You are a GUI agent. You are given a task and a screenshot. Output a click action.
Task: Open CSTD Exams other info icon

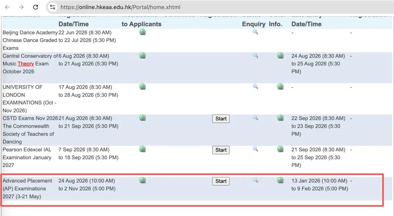click(280, 118)
